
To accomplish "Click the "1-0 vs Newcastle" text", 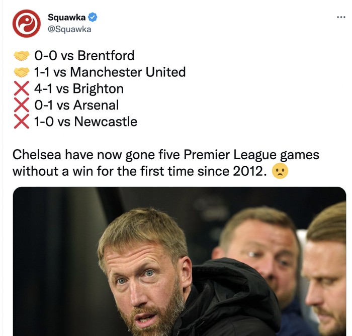I will [85, 122].
